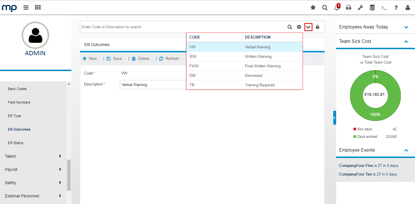
Task: Click the DESCRIPTION column header
Action: tap(272, 37)
